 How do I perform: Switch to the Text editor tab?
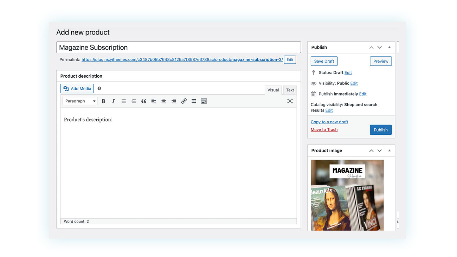point(290,90)
